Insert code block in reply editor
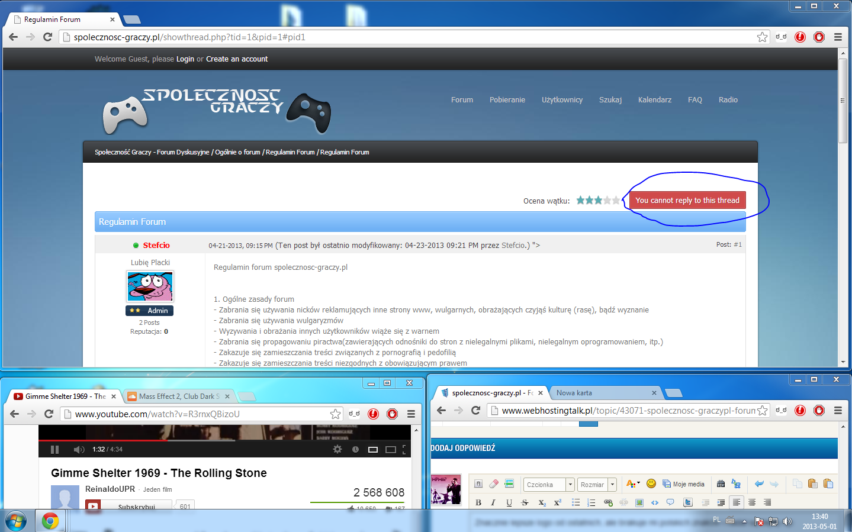 [x=655, y=502]
